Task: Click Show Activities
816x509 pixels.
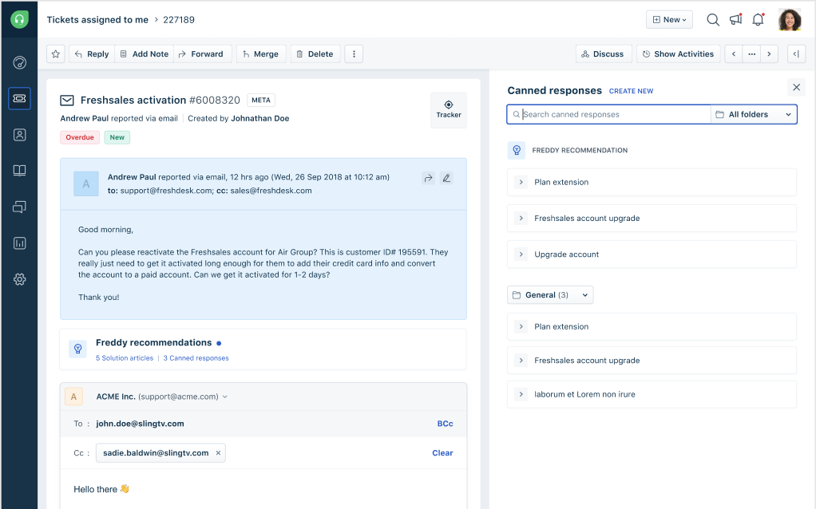Action: pyautogui.click(x=679, y=54)
